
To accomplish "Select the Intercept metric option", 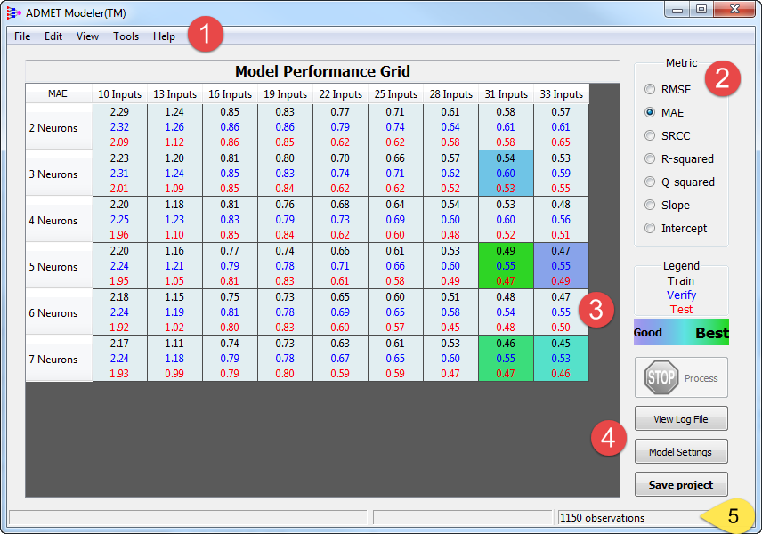I will point(650,228).
